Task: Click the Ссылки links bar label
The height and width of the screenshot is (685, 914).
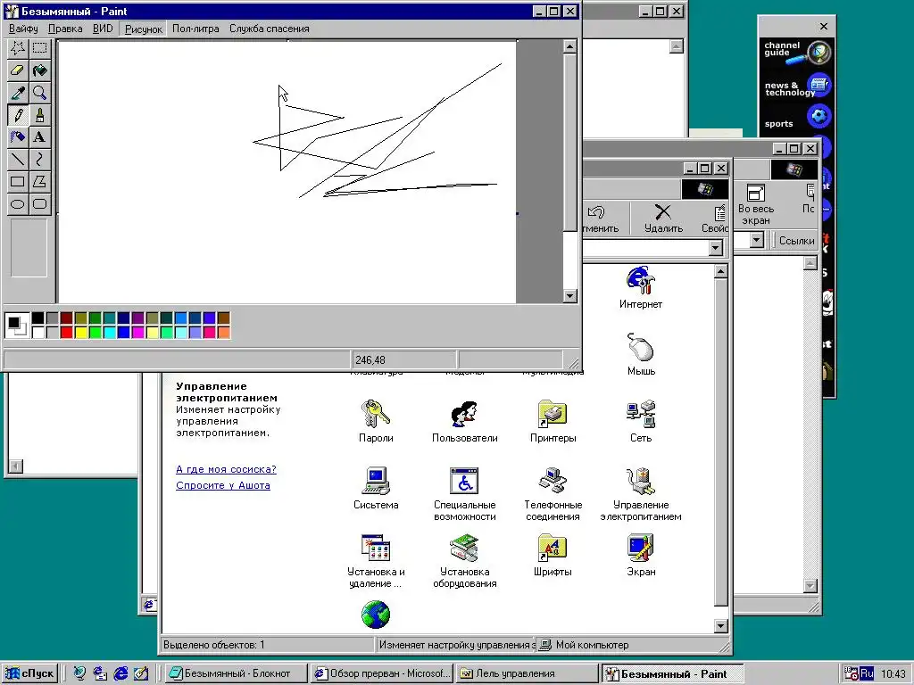Action: pyautogui.click(x=796, y=241)
